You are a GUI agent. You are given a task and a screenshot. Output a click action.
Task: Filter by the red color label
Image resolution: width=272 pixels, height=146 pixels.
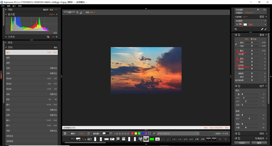click(133, 133)
